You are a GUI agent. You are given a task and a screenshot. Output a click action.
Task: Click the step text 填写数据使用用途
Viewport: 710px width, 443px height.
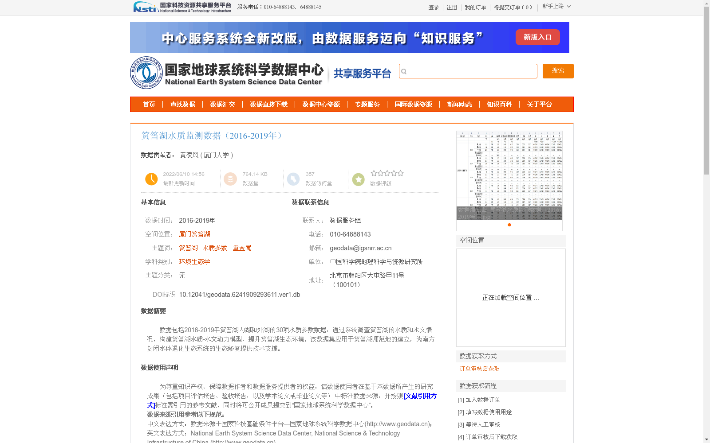[x=489, y=412]
